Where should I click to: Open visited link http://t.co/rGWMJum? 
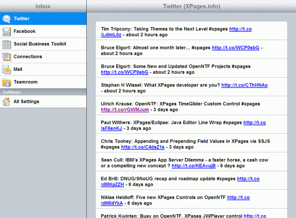[x=125, y=110]
